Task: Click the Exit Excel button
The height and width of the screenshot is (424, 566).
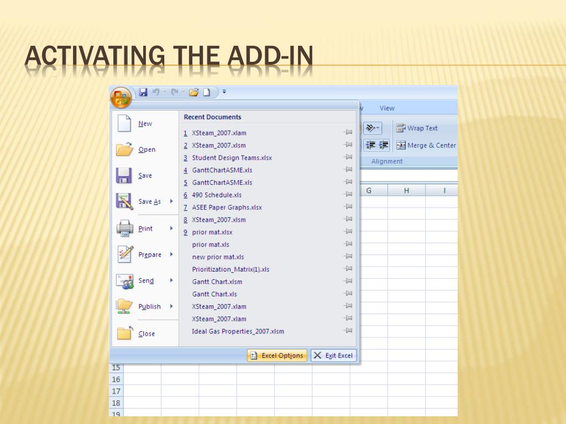Action: 333,356
